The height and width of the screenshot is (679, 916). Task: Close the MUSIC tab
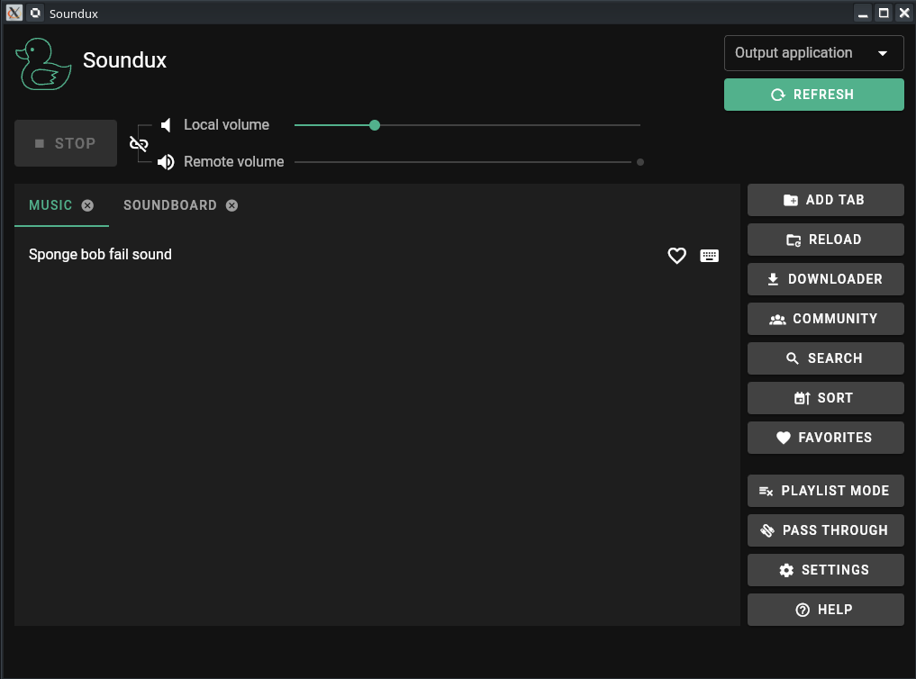[87, 205]
